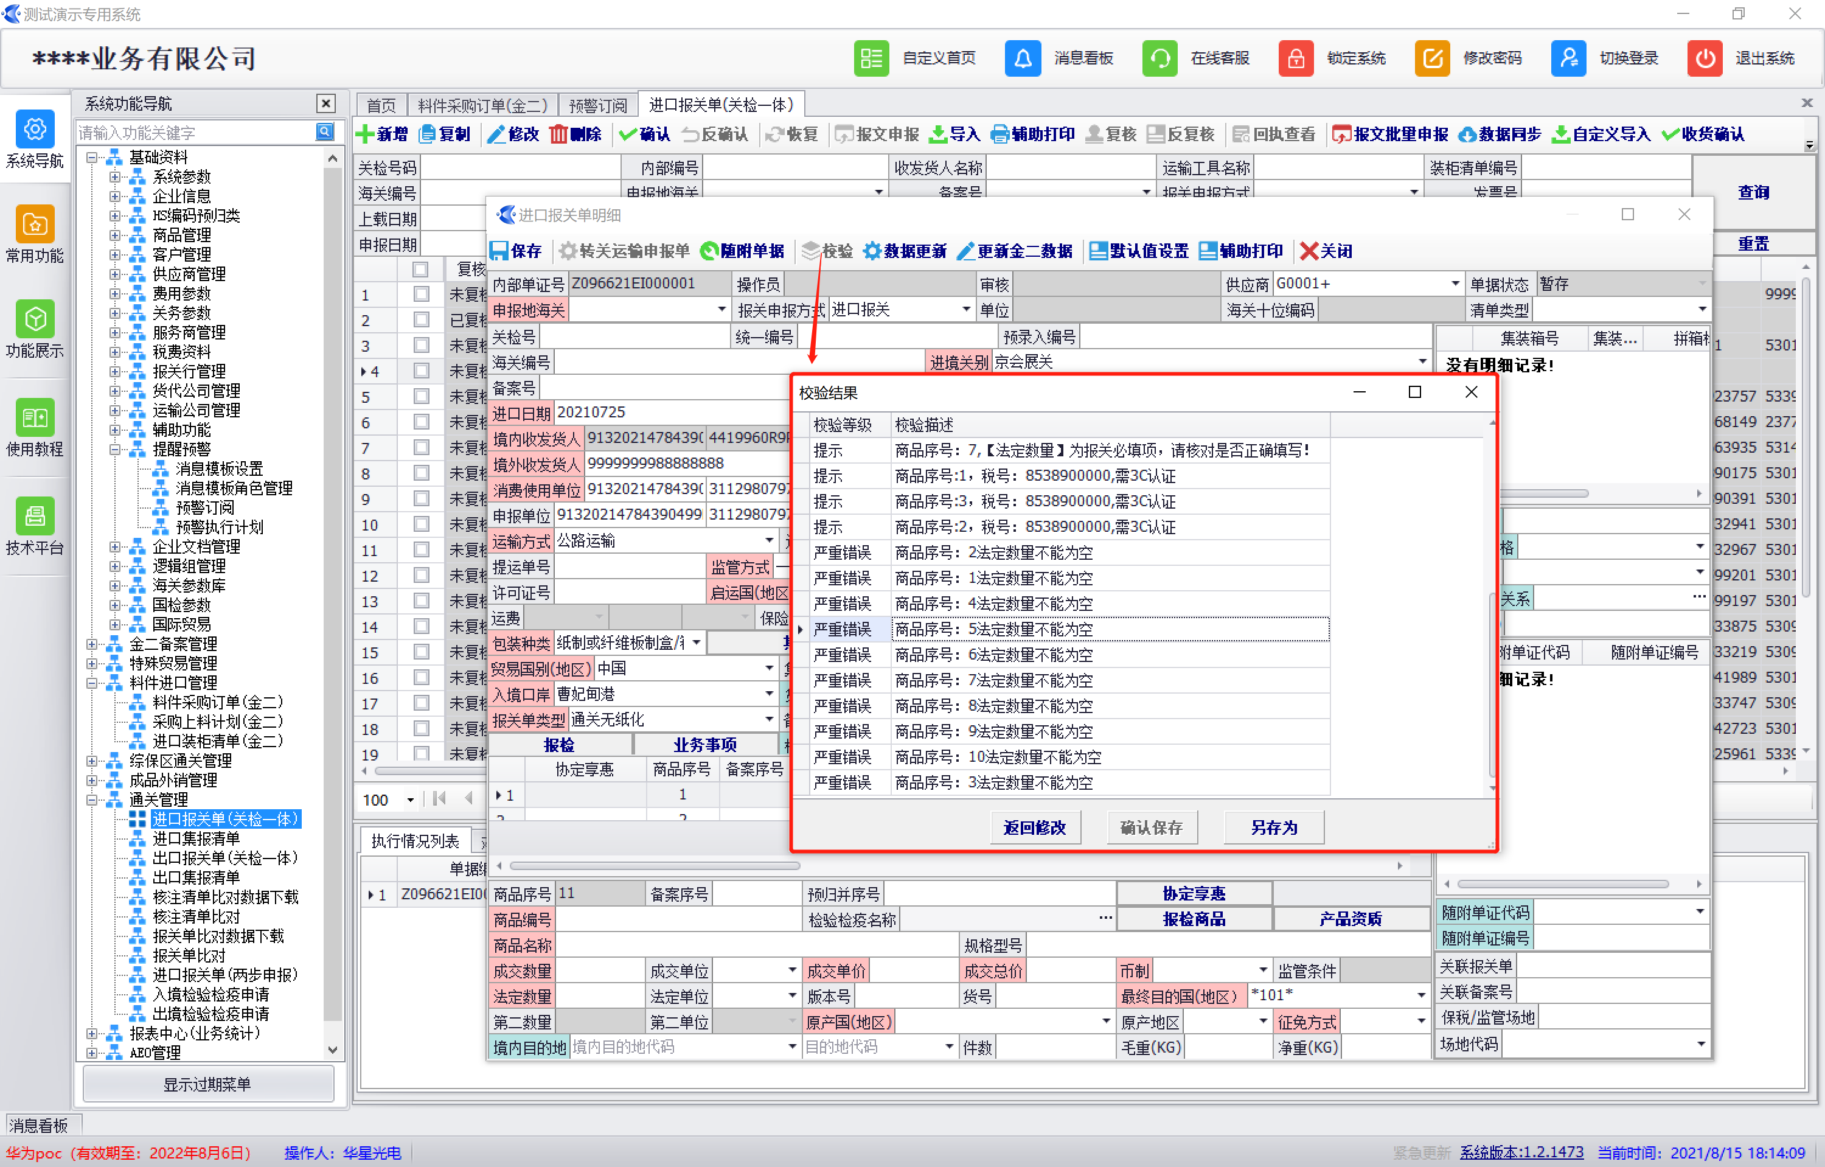Click the 请输入功能关键字 search field
Viewport: 1825px width, 1167px height.
point(195,133)
